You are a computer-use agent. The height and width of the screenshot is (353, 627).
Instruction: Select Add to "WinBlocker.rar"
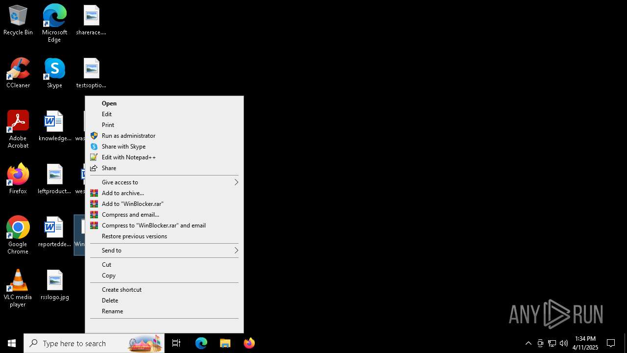pos(164,204)
